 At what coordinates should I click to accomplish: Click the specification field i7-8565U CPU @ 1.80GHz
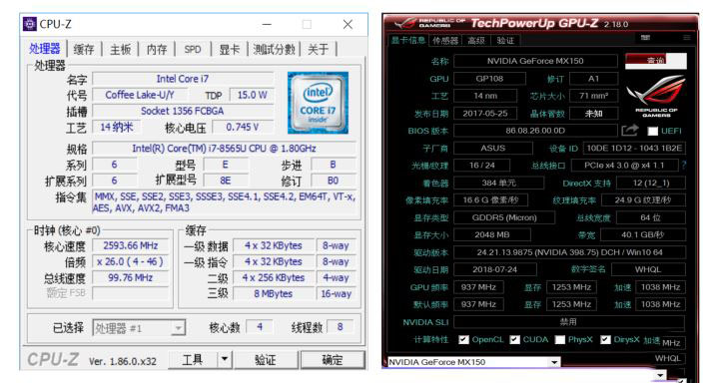coord(224,149)
